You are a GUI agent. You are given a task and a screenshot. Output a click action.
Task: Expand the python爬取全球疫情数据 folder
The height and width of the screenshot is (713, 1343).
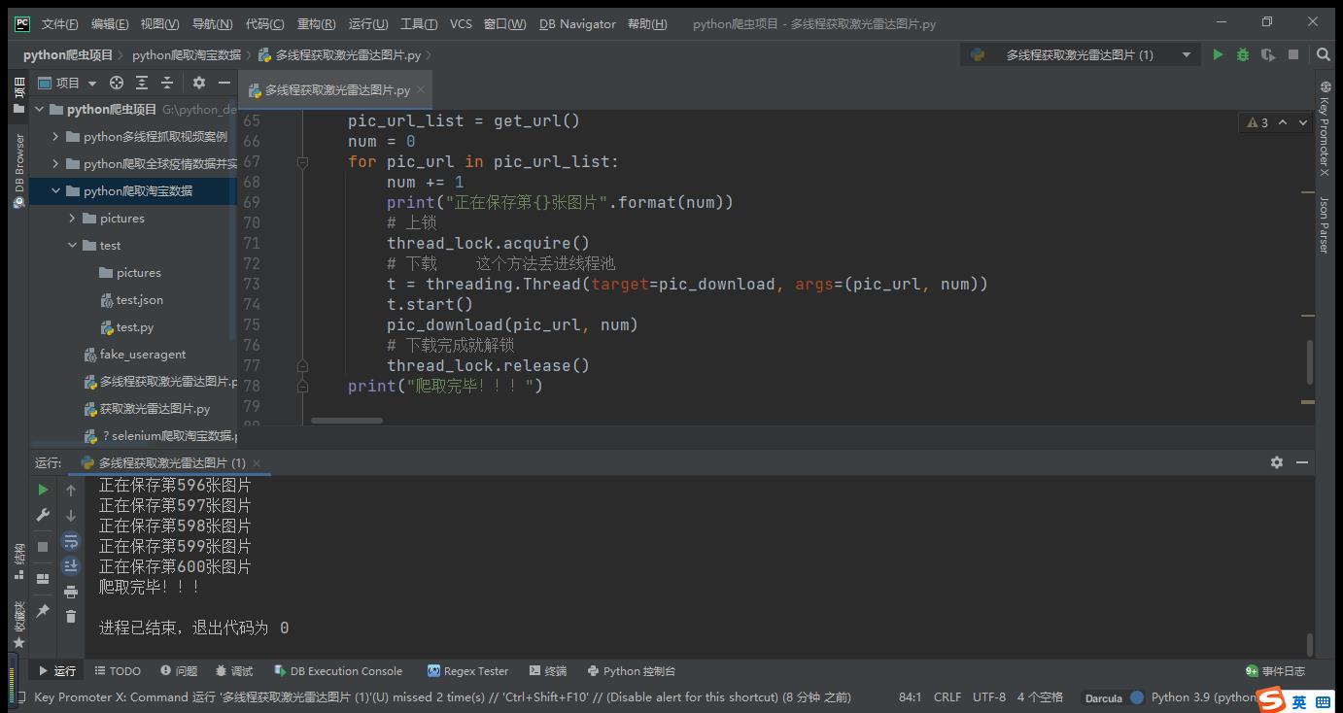click(55, 164)
